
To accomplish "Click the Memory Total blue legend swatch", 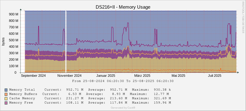I will (6, 90).
